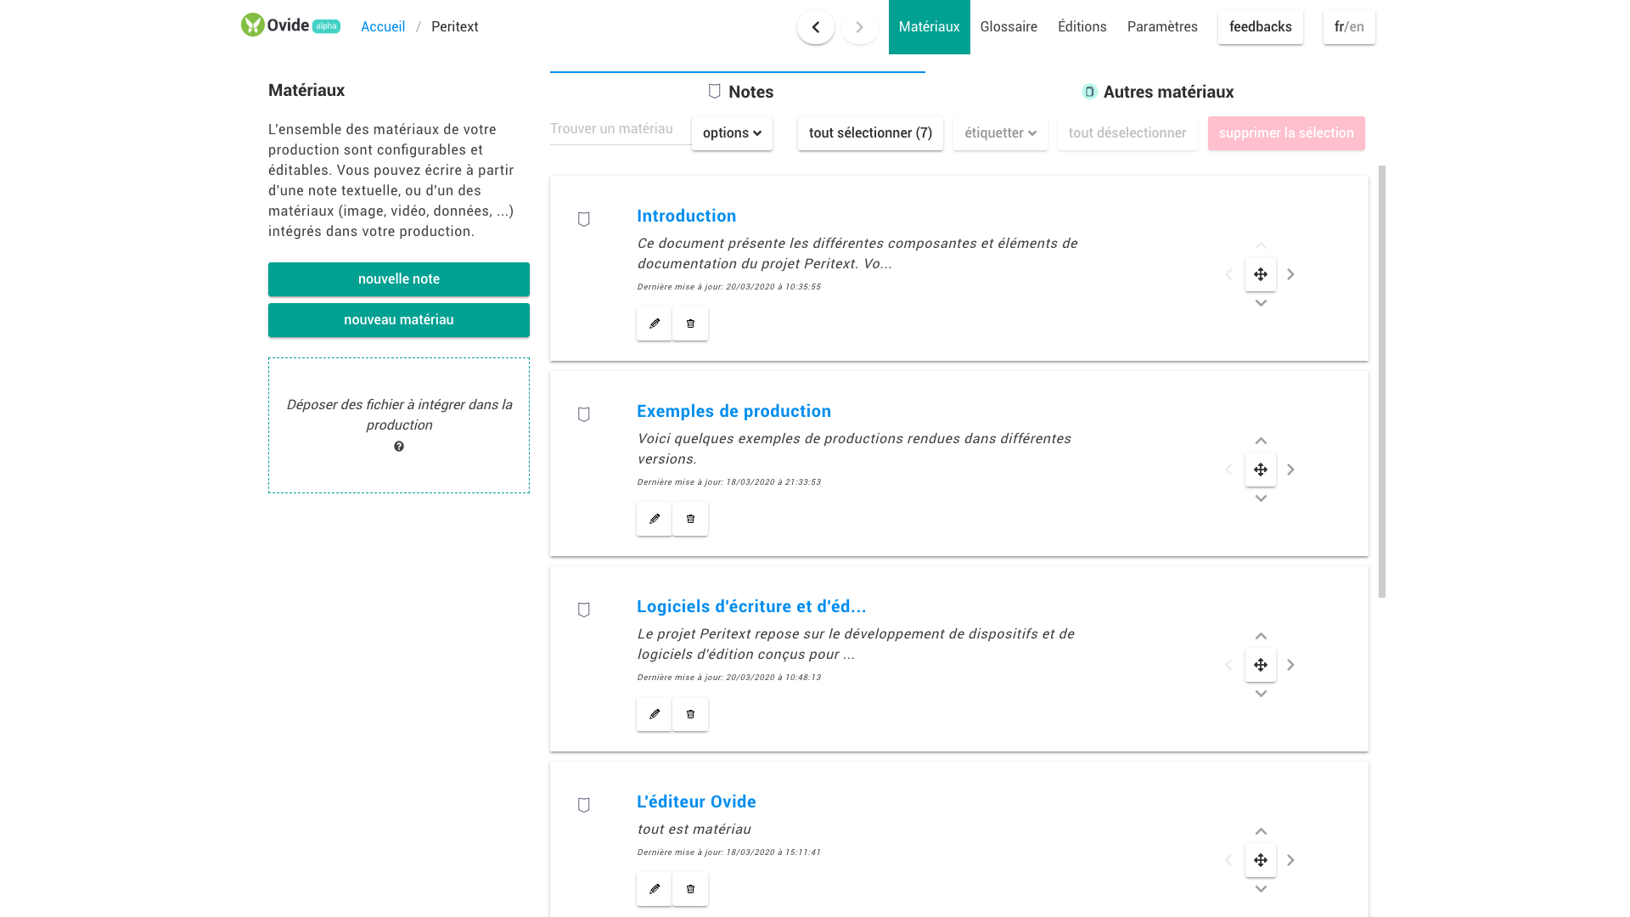This screenshot has width=1630, height=917.
Task: Open the feedbacks button
Action: coord(1261,27)
